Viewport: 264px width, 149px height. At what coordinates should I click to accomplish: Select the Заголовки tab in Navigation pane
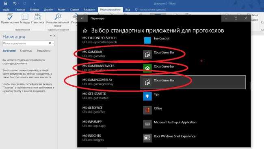coord(9,50)
